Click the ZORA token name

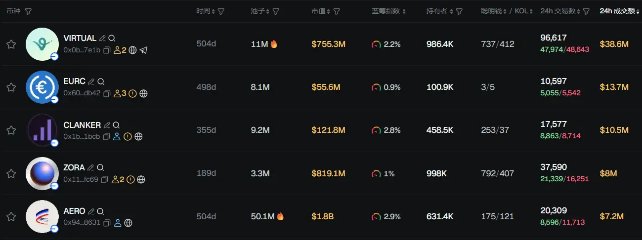click(x=74, y=167)
